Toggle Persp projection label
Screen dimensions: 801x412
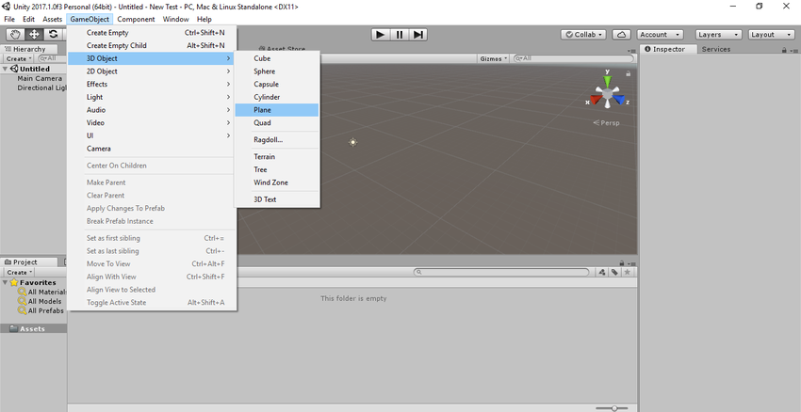[x=606, y=123]
